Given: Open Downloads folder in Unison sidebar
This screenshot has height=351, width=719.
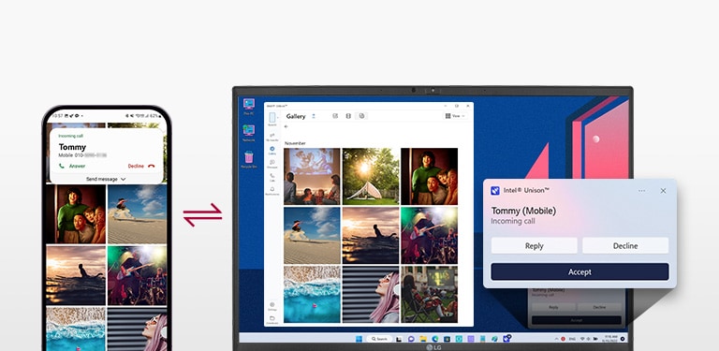Looking at the screenshot, I should [272, 319].
